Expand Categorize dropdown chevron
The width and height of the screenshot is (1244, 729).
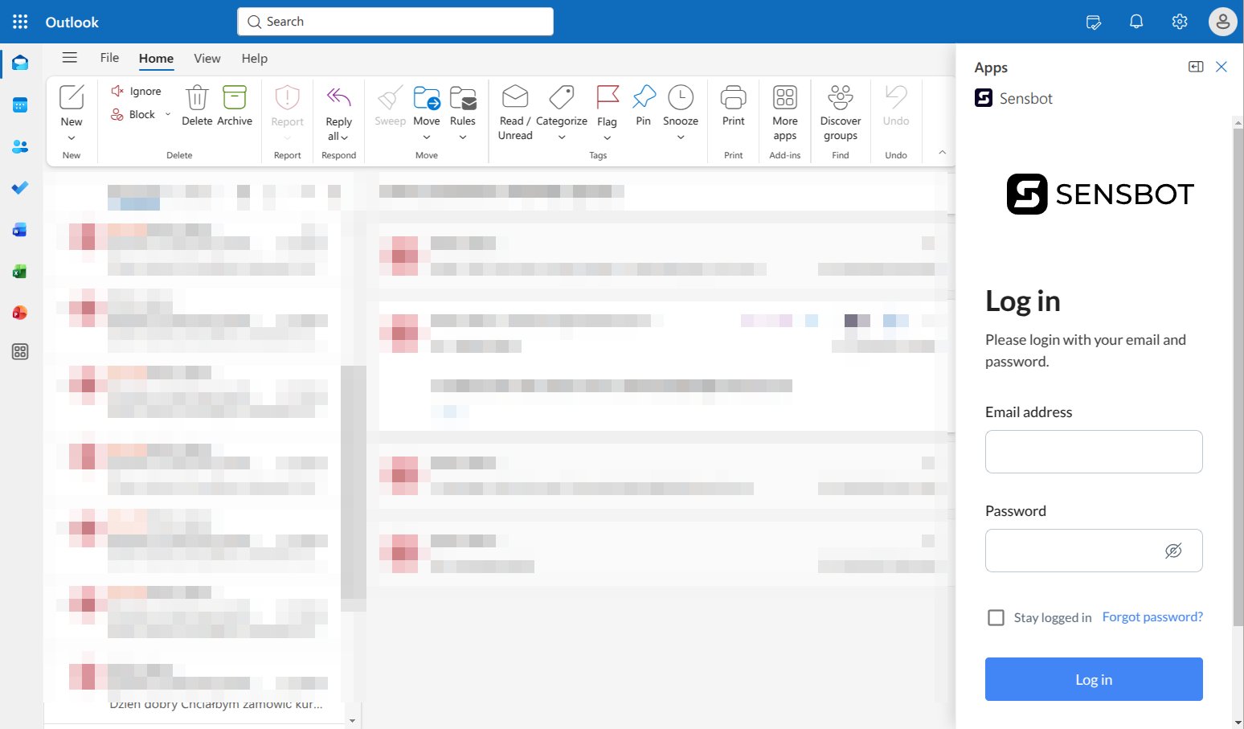[562, 137]
